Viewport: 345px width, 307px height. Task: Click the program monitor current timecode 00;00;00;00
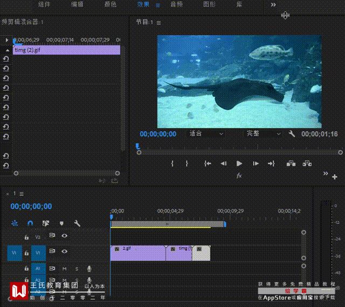[158, 134]
